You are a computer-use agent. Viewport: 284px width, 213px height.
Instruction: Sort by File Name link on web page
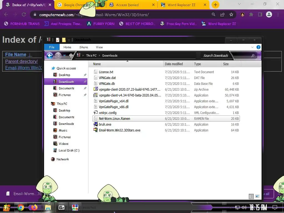click(x=16, y=54)
